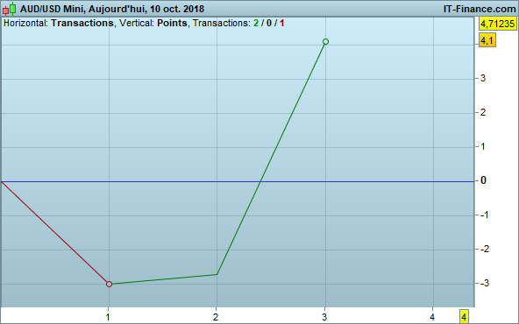Click the vertical axis label '-1'
Image resolution: width=519 pixels, height=324 pixels.
point(485,215)
